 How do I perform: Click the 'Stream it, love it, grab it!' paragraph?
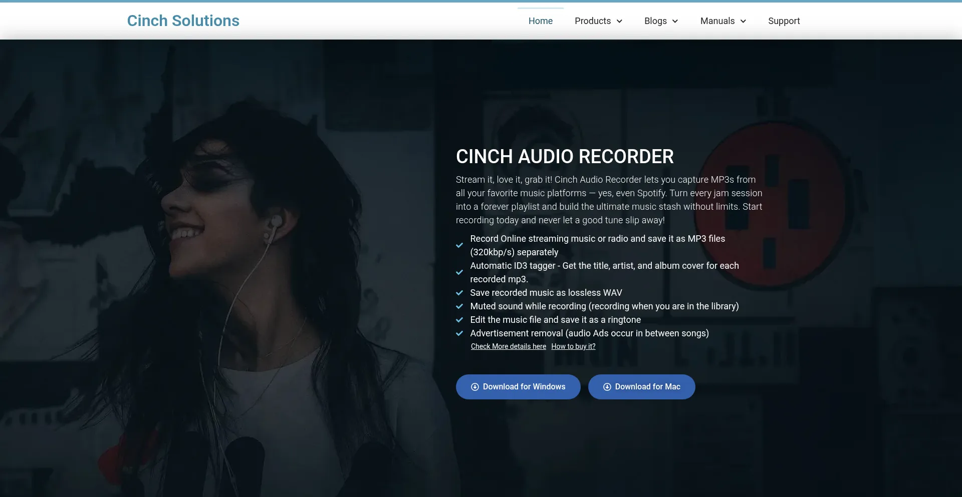click(x=609, y=200)
